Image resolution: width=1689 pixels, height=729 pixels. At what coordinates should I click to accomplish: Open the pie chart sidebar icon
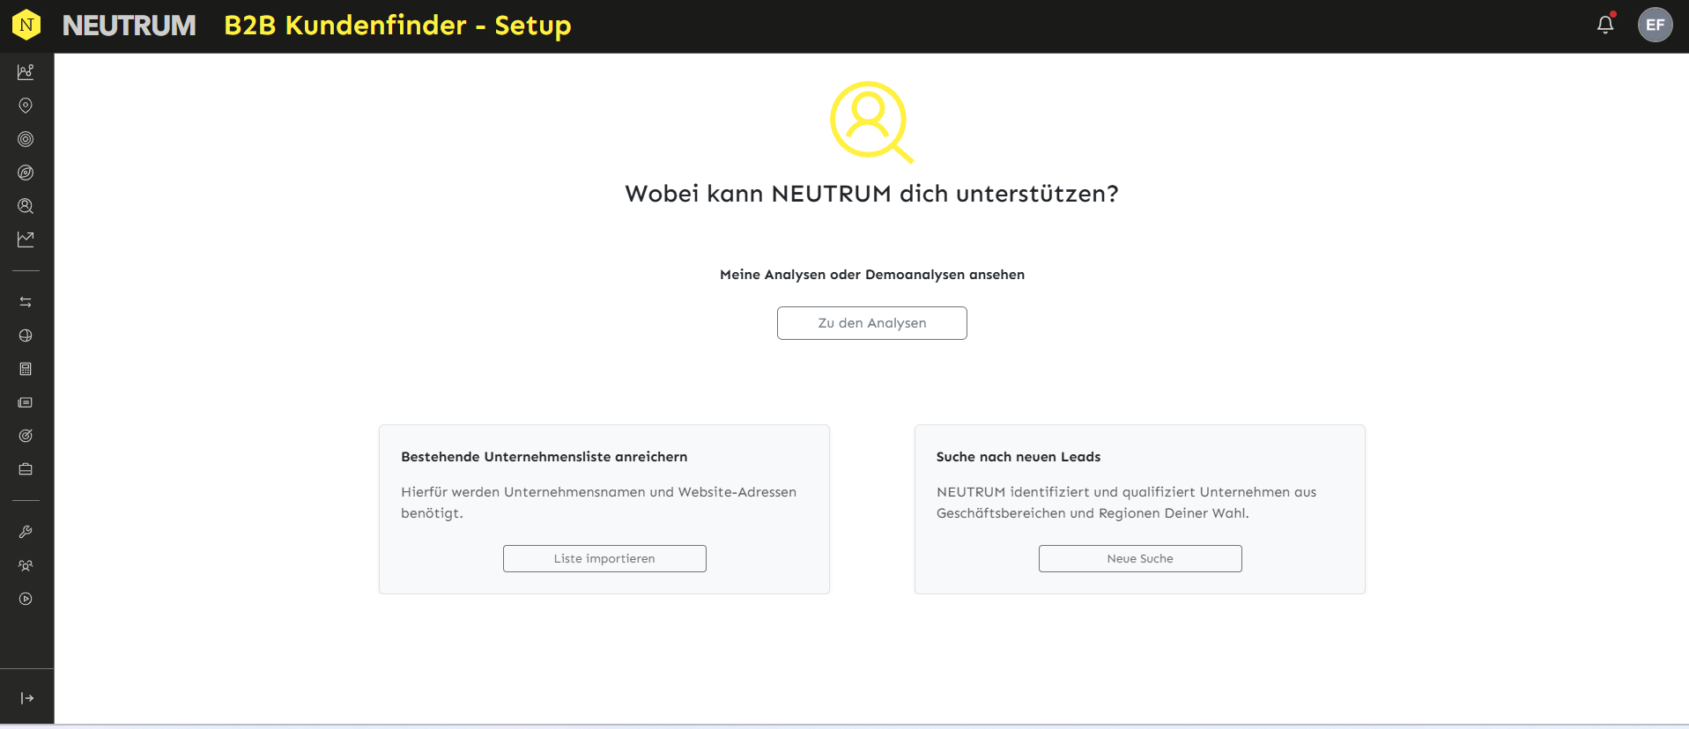(x=26, y=335)
